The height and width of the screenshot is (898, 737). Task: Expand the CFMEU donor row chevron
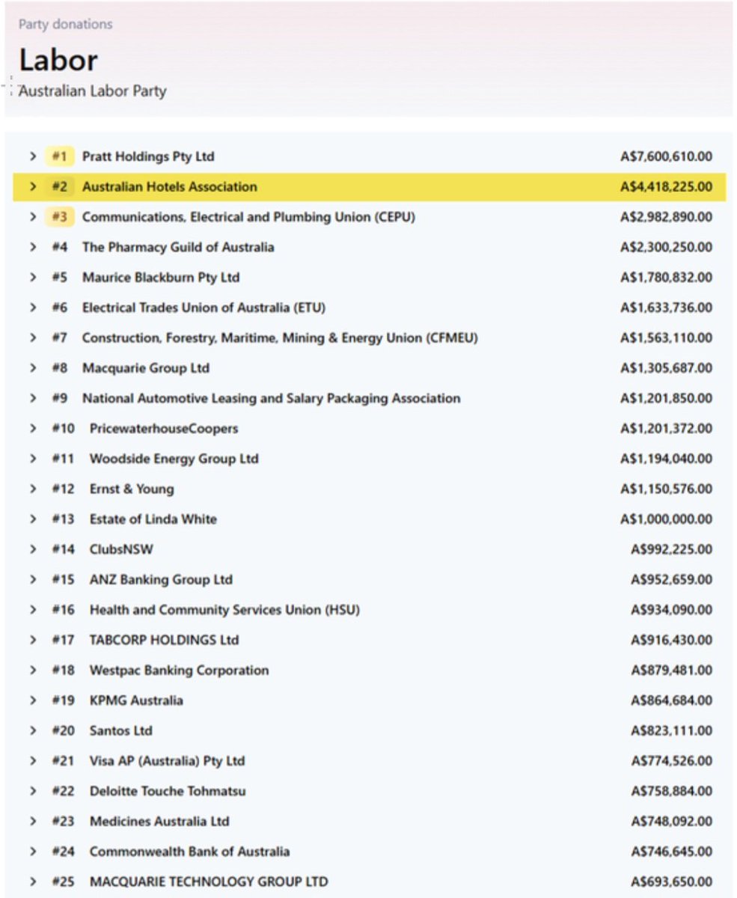pos(33,337)
